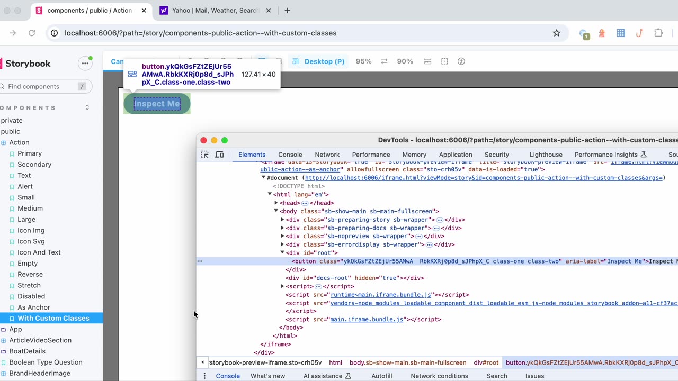Image resolution: width=678 pixels, height=381 pixels.
Task: Open the DevTools Console tab
Action: (x=290, y=155)
